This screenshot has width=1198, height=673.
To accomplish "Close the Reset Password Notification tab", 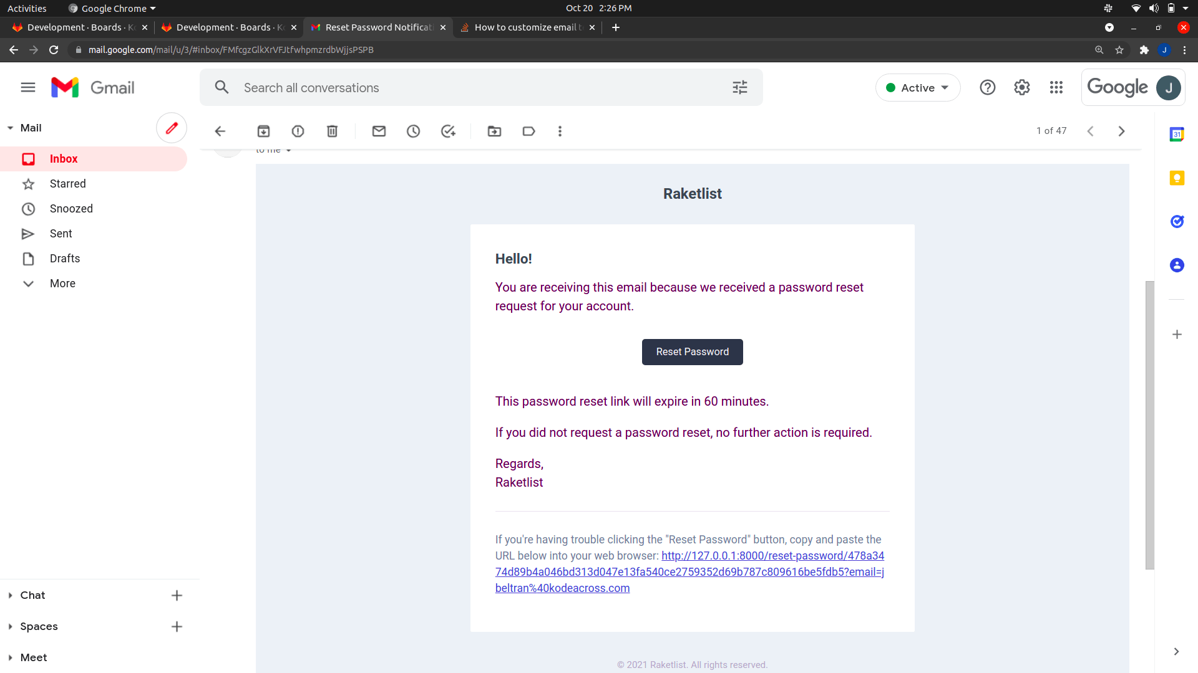I will [442, 27].
